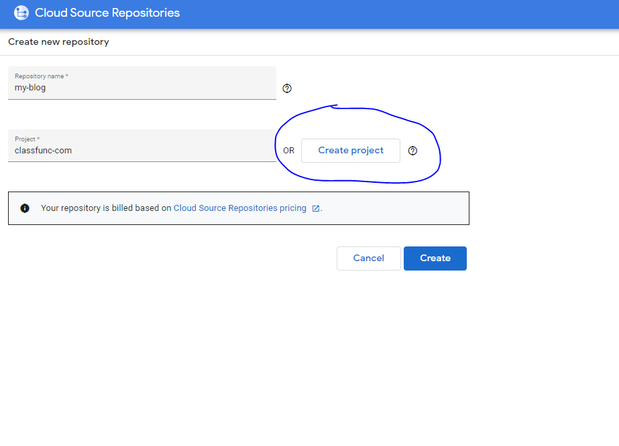Screen dimensions: 619x446
Task: Open Cloud Source Repositories pricing link
Action: 239,208
